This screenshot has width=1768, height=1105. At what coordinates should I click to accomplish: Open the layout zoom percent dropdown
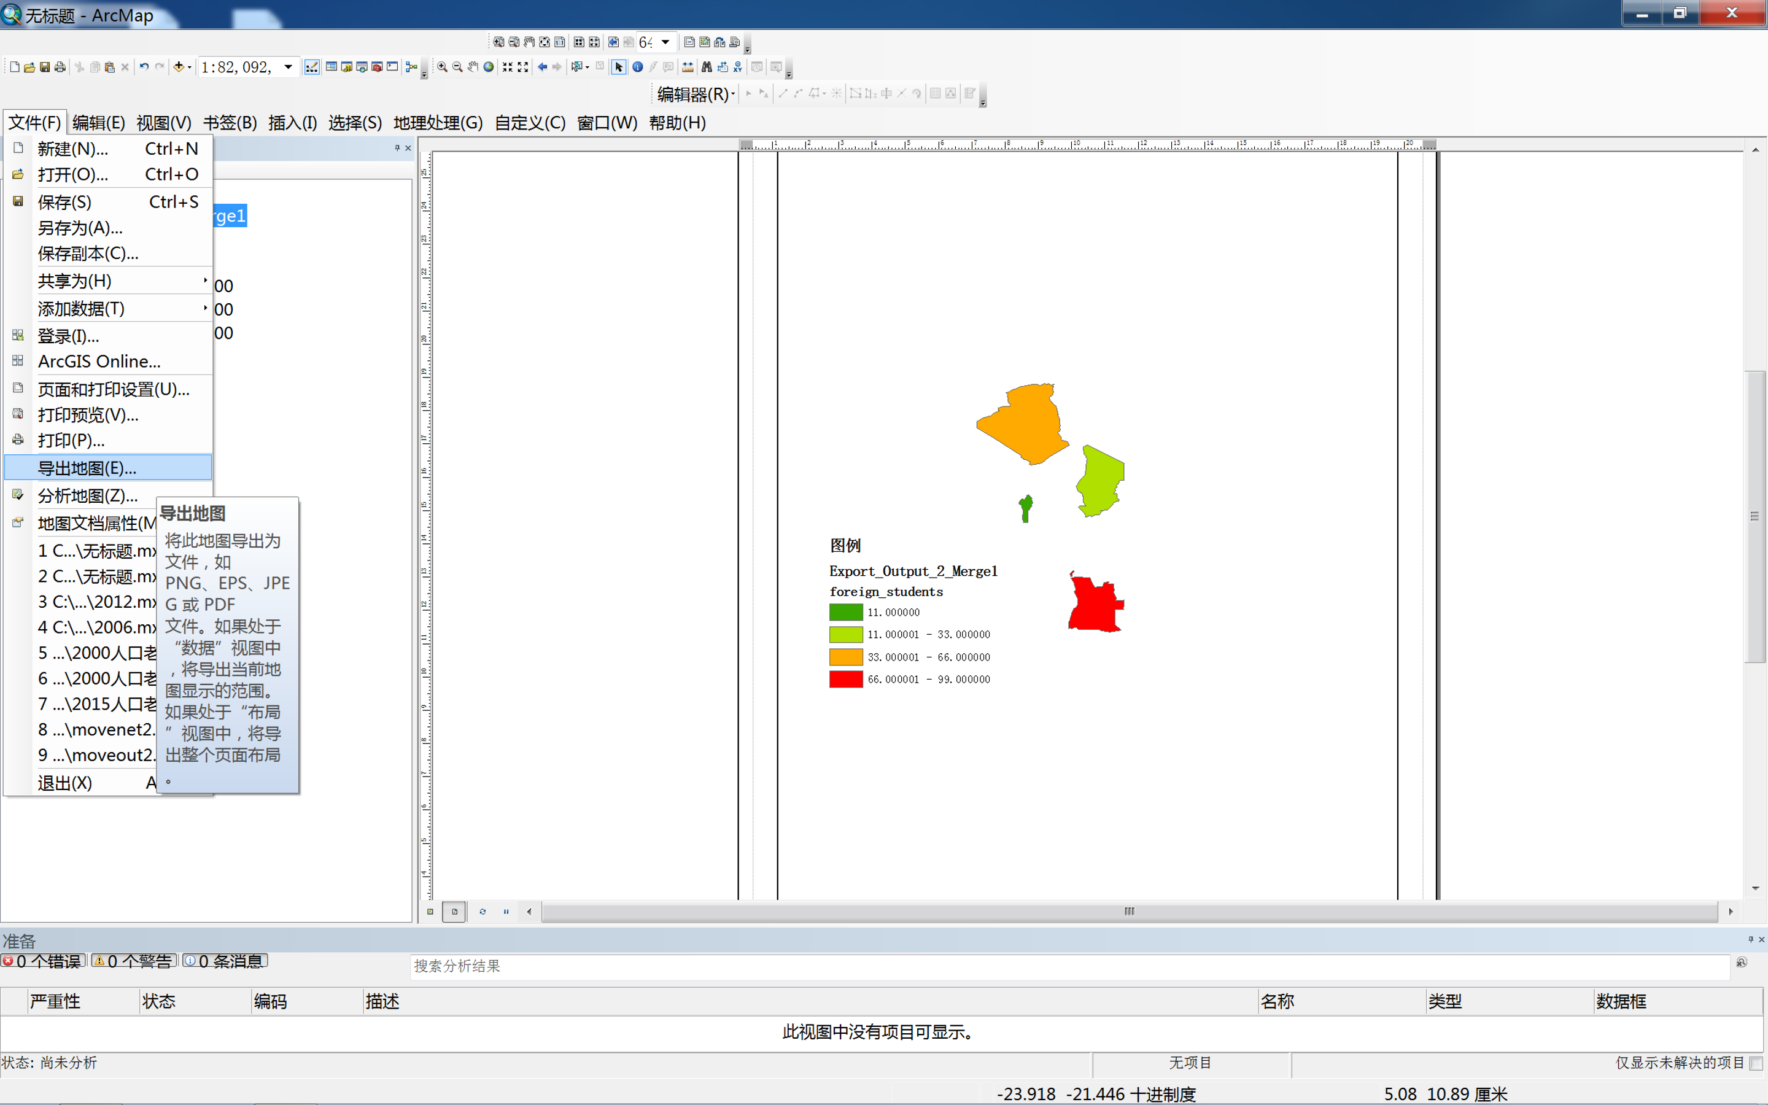tap(665, 42)
